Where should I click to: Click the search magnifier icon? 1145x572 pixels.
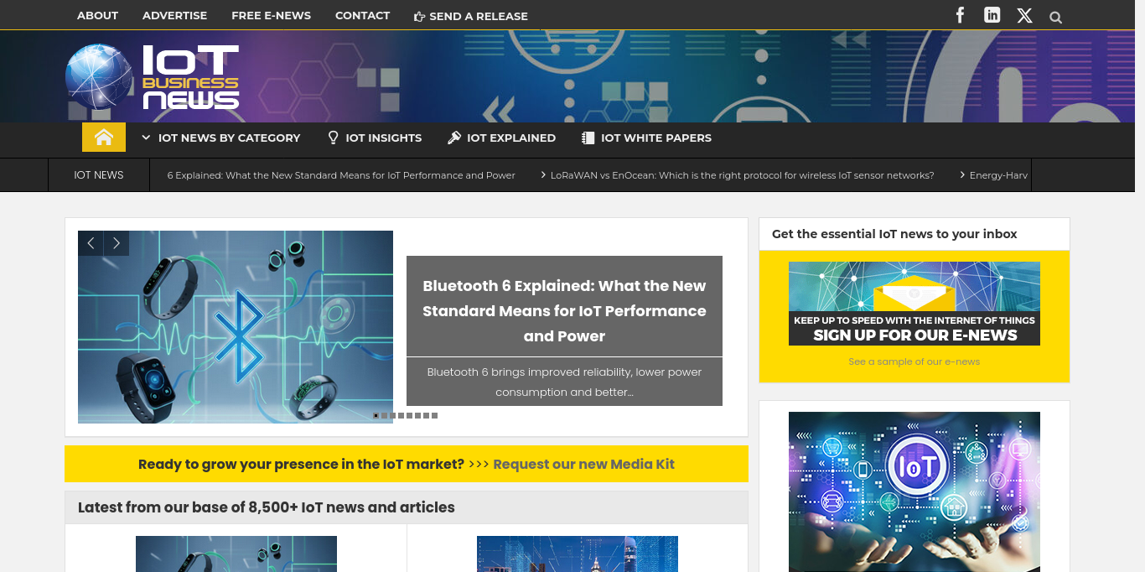1055,17
